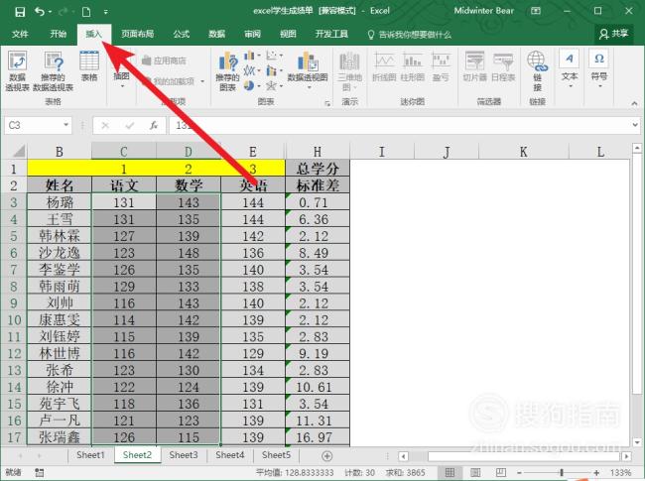Insert a PivotTable (数据透视表)
Image resolution: width=645 pixels, height=481 pixels.
[17, 70]
